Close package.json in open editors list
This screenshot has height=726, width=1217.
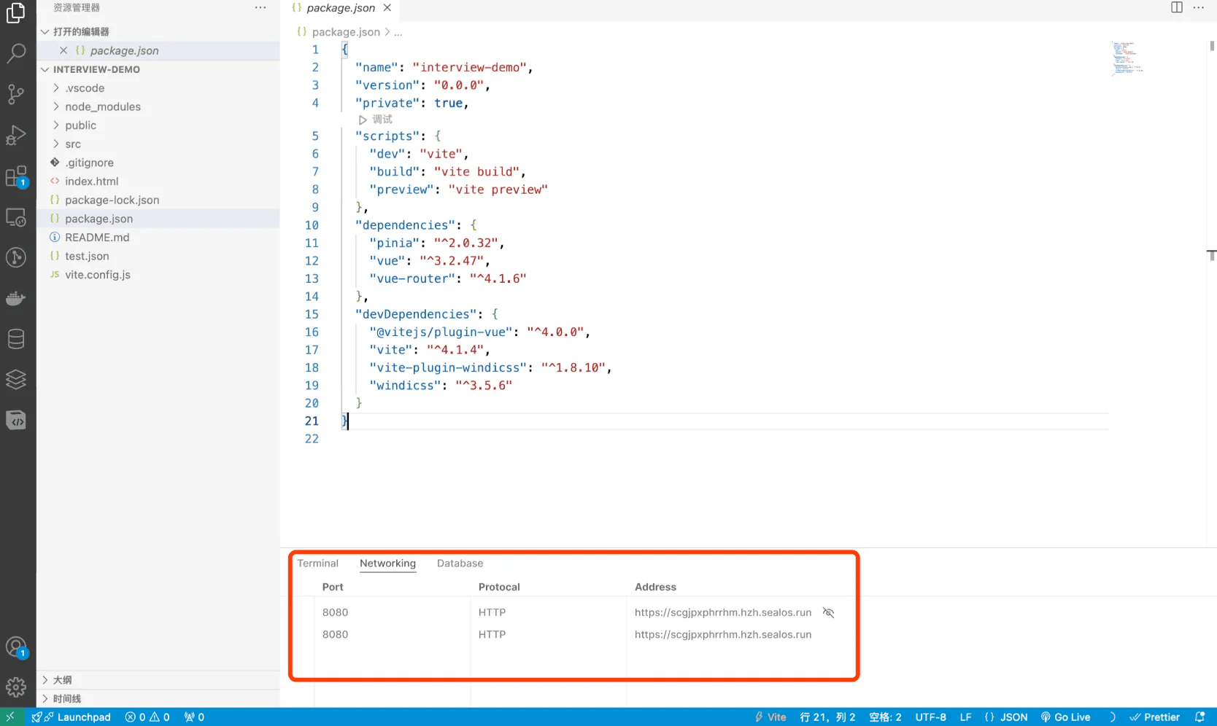point(63,50)
